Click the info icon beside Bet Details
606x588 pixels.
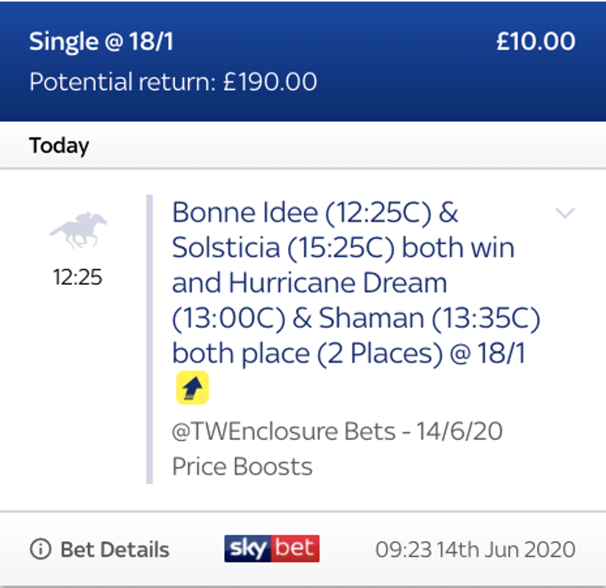39,550
